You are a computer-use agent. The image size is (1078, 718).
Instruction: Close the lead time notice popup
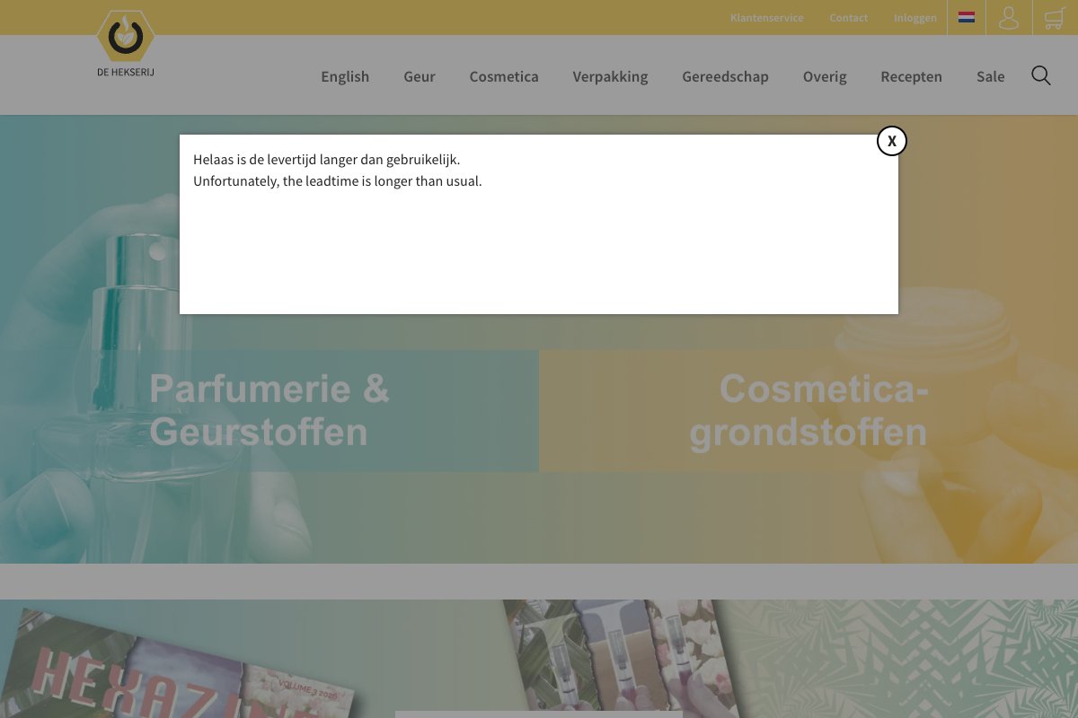[891, 141]
